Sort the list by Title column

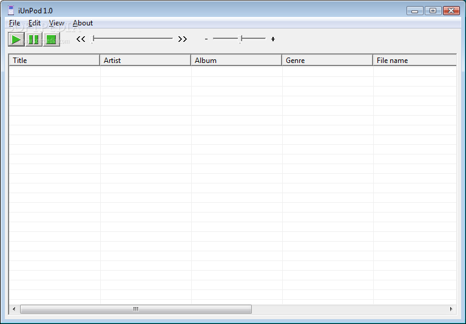tap(54, 61)
